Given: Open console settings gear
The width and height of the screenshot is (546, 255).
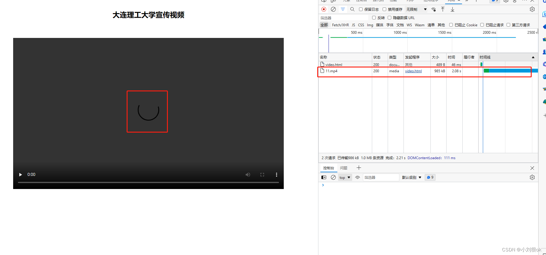Looking at the screenshot, I should click(532, 177).
